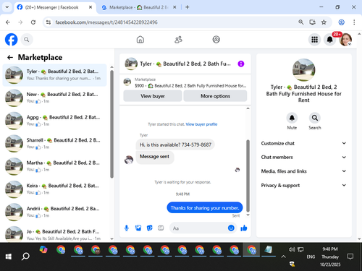This screenshot has width=362, height=271.
Task: Open Andrii conversation in chat list
Action: (x=54, y=212)
